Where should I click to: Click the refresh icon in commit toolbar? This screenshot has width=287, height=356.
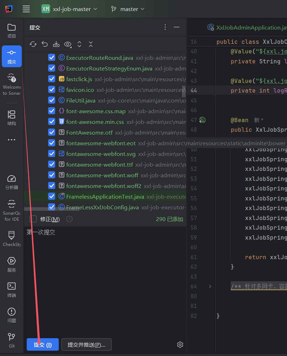[33, 44]
